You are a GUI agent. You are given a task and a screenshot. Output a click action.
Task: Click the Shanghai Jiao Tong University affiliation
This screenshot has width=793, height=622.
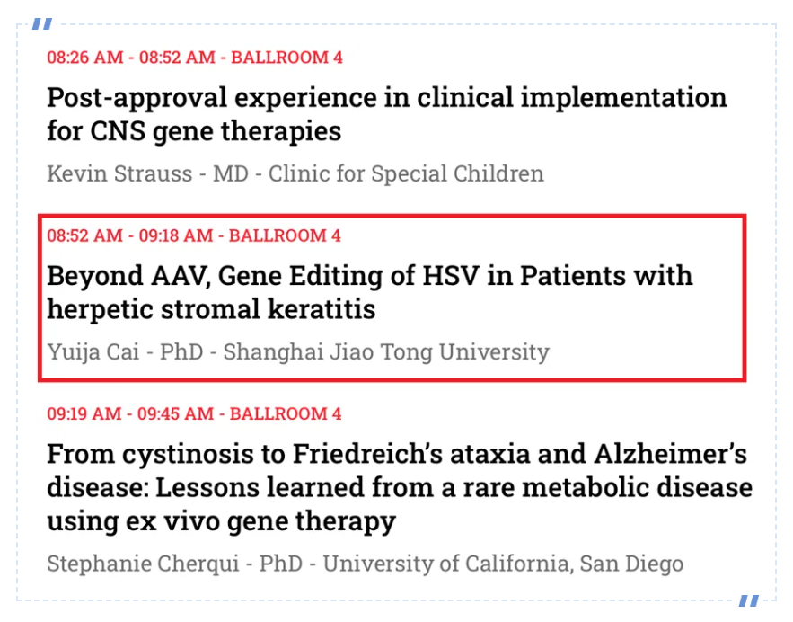385,351
